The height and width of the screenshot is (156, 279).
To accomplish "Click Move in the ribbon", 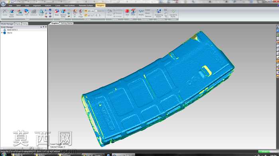I will (147, 13).
